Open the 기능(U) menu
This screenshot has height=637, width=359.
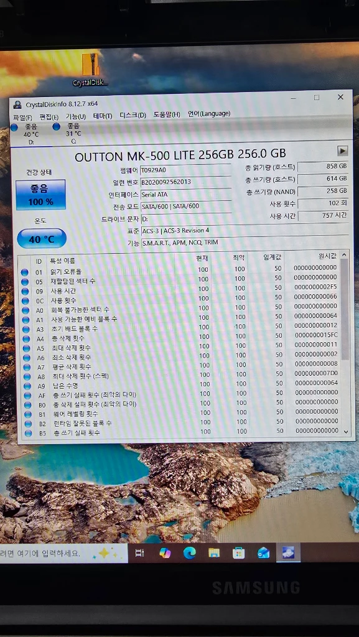click(75, 116)
